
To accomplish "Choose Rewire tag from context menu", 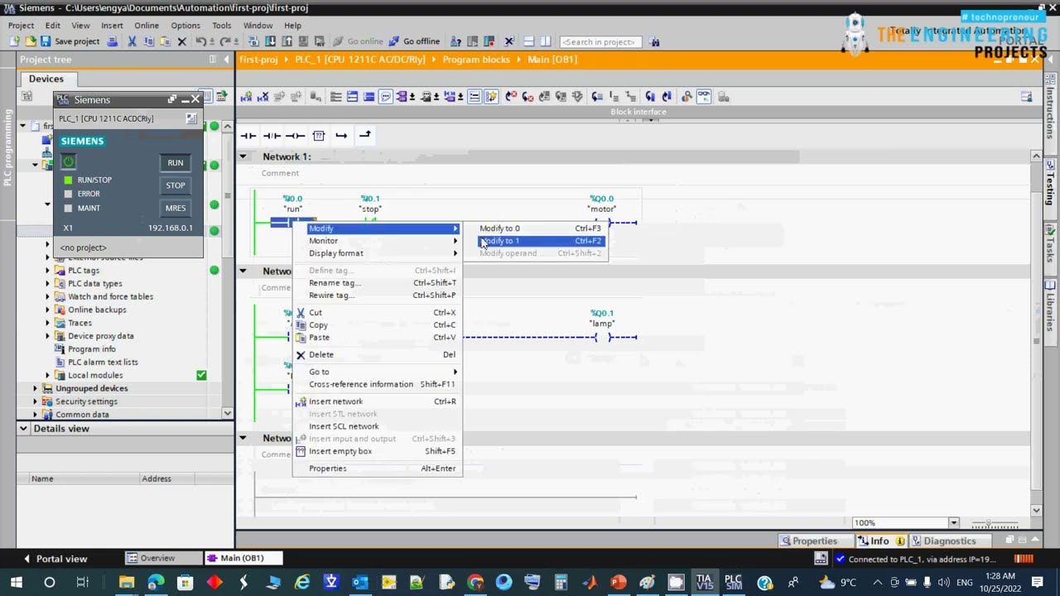I will [x=377, y=296].
